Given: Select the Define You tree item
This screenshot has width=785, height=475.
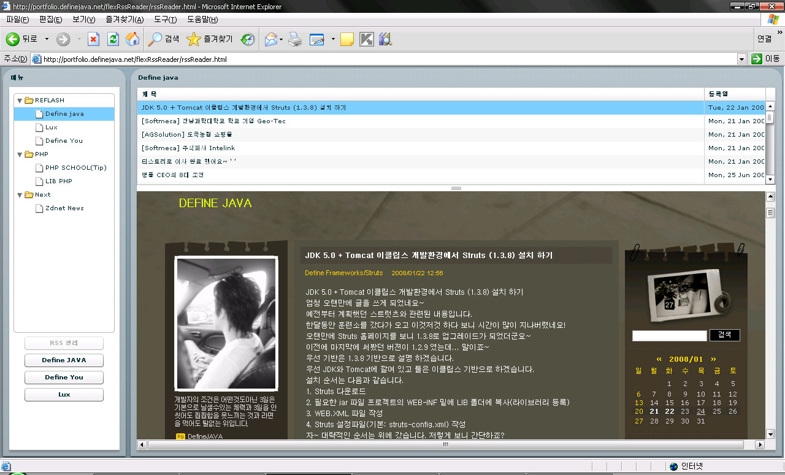Looking at the screenshot, I should 64,141.
